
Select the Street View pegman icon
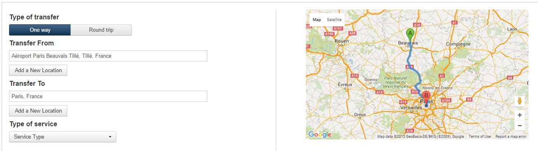click(x=519, y=101)
